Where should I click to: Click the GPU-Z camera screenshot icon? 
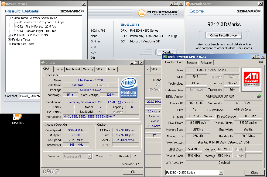click(x=261, y=62)
